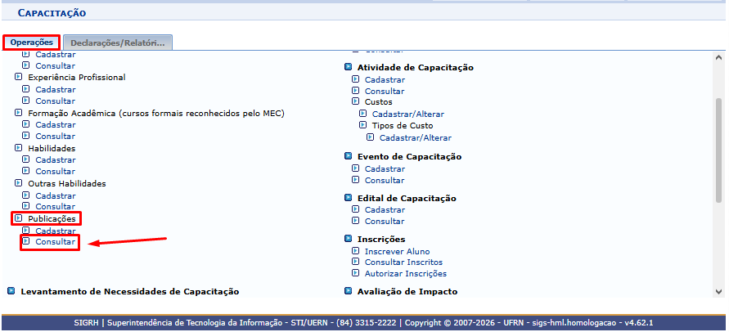729x332 pixels.
Task: Open Cadastrar under Evento de Capacitação
Action: click(385, 168)
